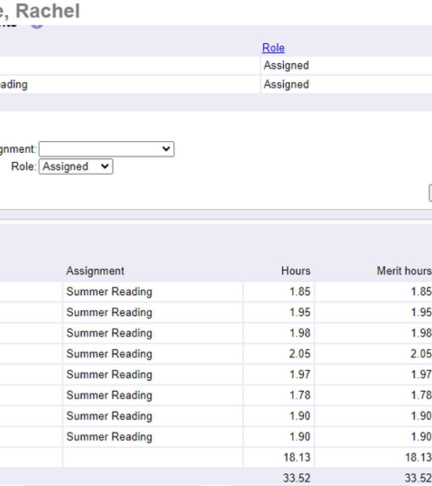Click the info icon beside the section heading
Viewport: 432px width, 486px height.
pyautogui.click(x=37, y=24)
